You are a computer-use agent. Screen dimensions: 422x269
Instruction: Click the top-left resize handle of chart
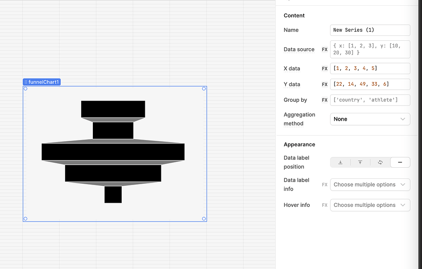26,89
